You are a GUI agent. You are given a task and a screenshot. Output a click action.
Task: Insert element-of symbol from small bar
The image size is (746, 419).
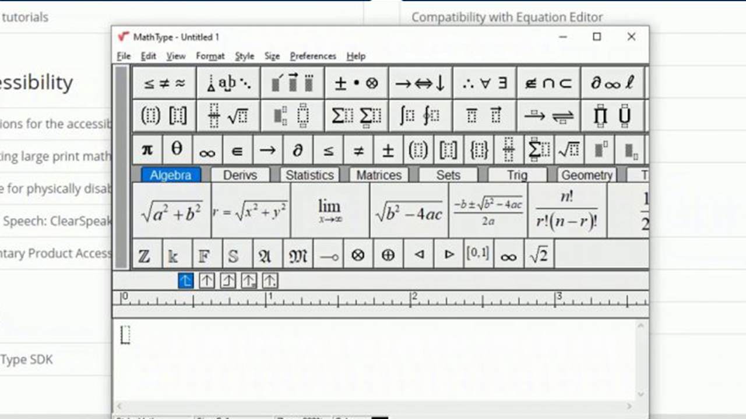(x=237, y=150)
